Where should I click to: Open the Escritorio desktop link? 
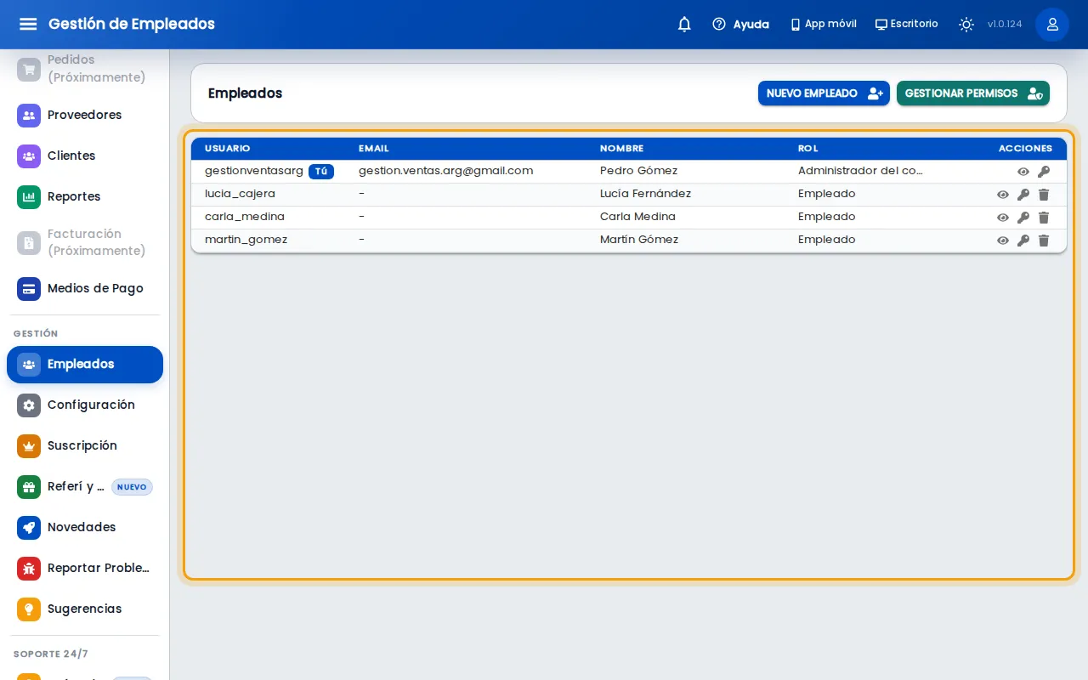click(x=906, y=24)
